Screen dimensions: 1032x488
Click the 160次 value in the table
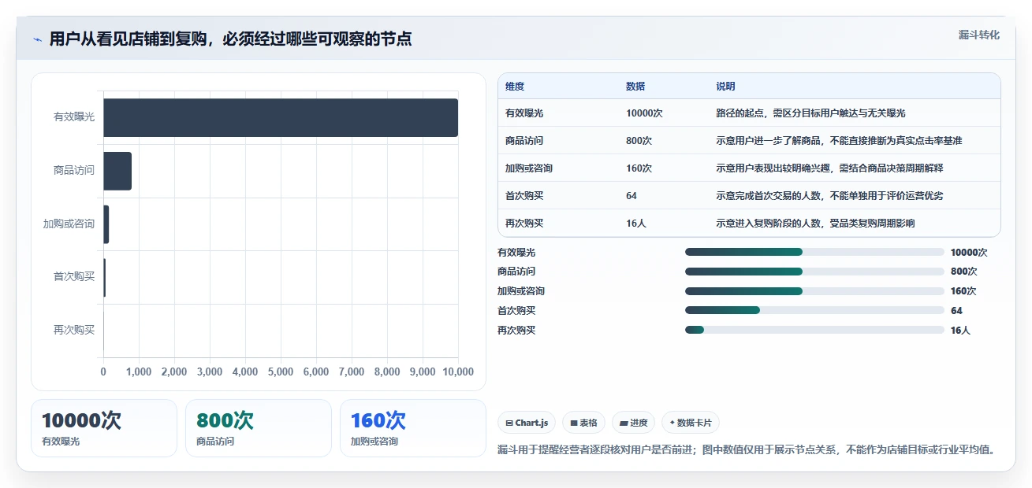pos(639,168)
